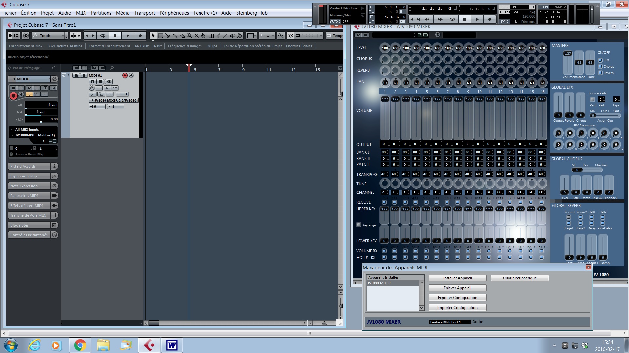Open the Partitions menu
The image size is (629, 353).
click(x=101, y=13)
